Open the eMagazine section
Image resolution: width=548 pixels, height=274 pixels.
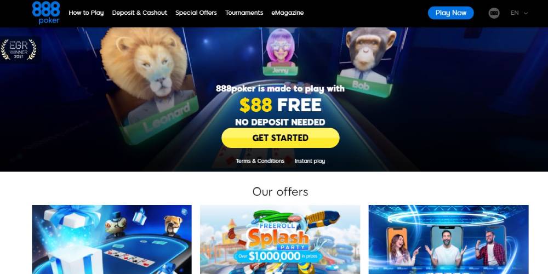[288, 13]
